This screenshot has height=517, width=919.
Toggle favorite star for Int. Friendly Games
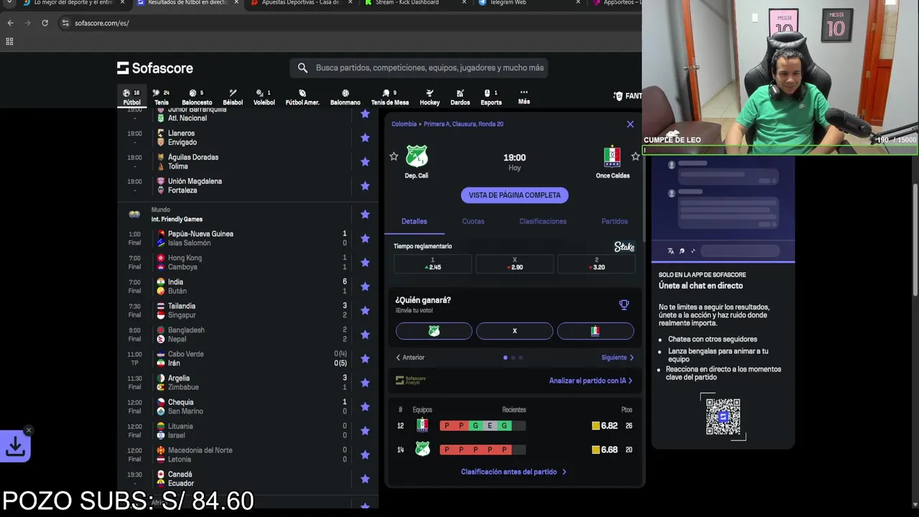pos(365,214)
